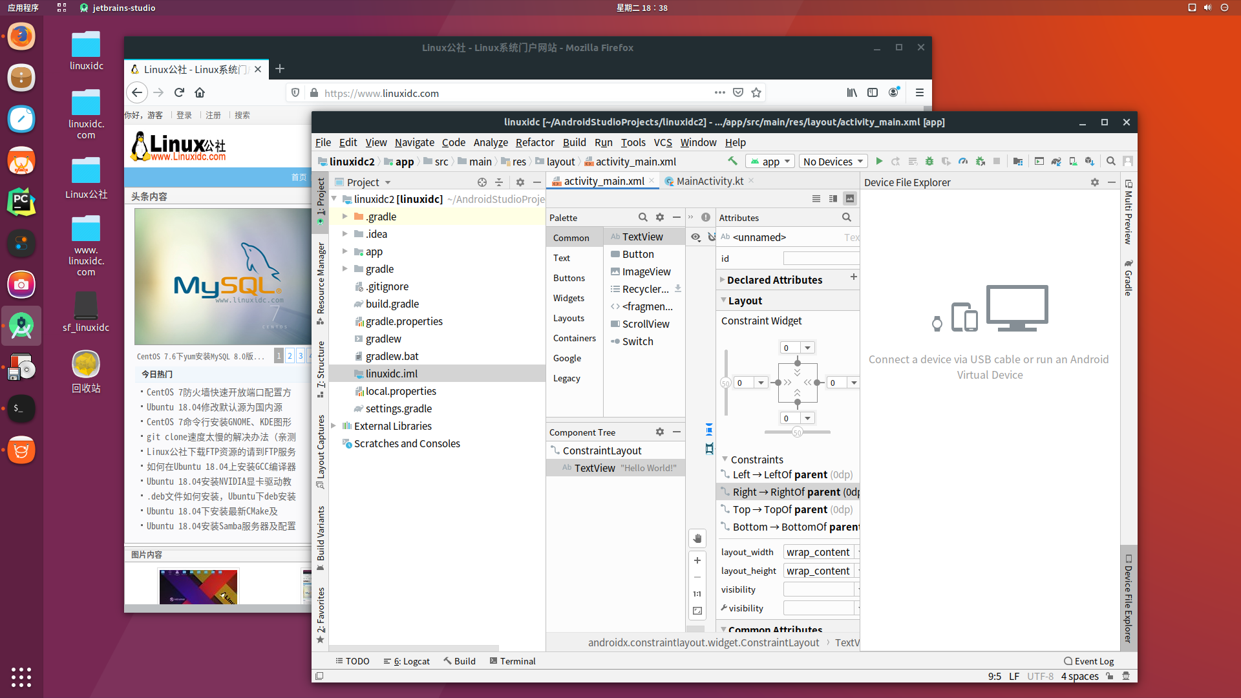The height and width of the screenshot is (698, 1241).
Task: Click the Attributes search icon
Action: click(847, 217)
